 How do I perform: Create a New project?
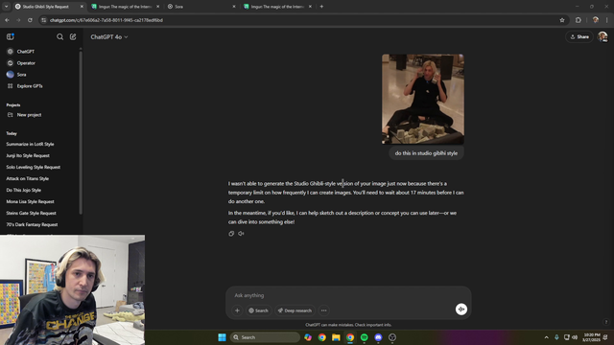pyautogui.click(x=29, y=115)
